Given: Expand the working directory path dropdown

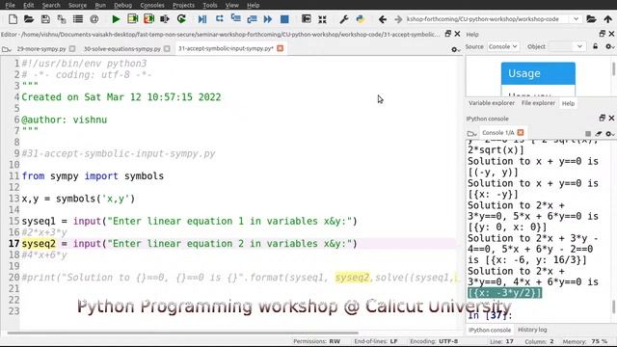Looking at the screenshot, I should 577,19.
